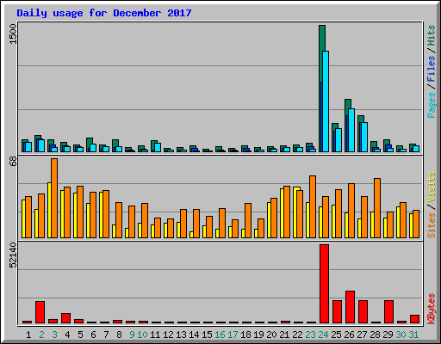Select the tallest orange bar on day 3
The image size is (441, 344).
click(54, 198)
